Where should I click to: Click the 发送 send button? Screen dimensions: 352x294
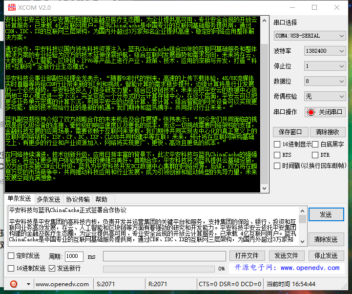(x=326, y=214)
